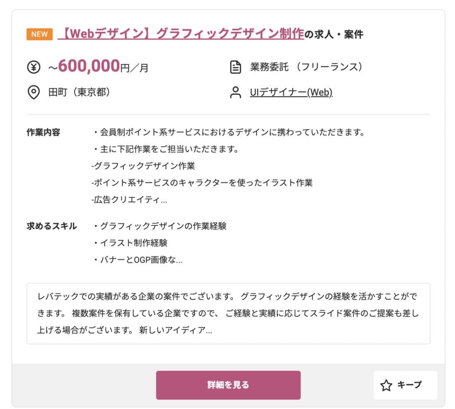This screenshot has height=409, width=455.
Task: Click the 求めるスキル section label
Action: (x=52, y=226)
